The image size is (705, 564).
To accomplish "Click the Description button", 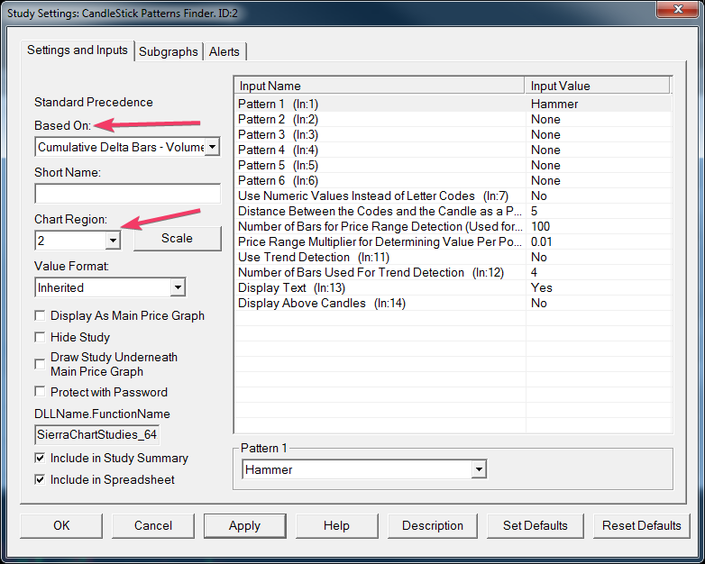I will click(433, 526).
